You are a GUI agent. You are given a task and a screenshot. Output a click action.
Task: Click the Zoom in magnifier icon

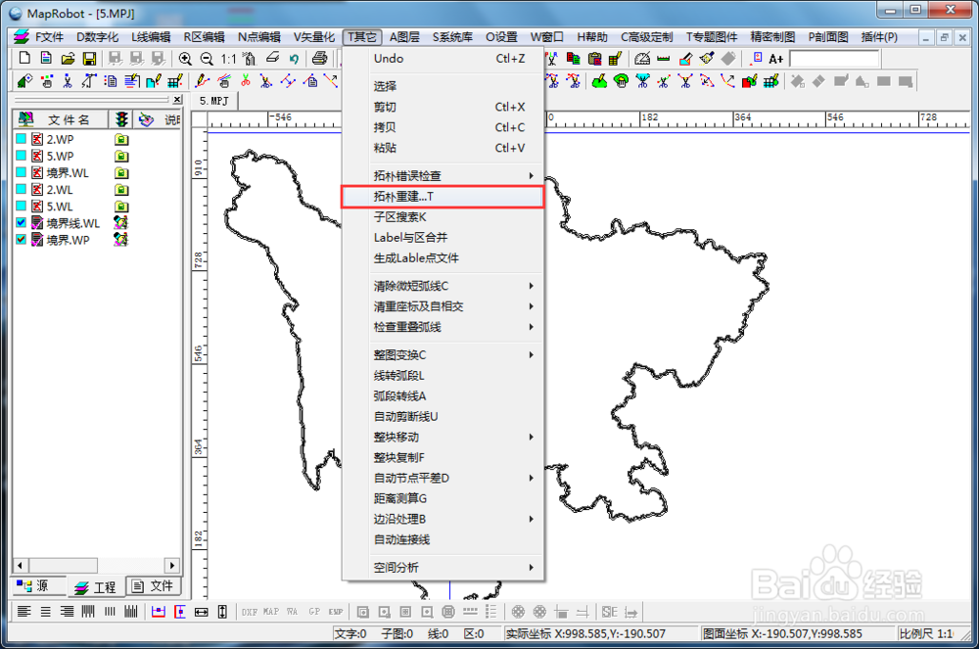point(185,59)
